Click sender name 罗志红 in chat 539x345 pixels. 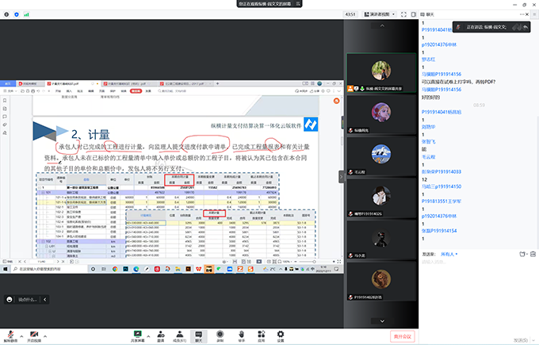(x=428, y=58)
